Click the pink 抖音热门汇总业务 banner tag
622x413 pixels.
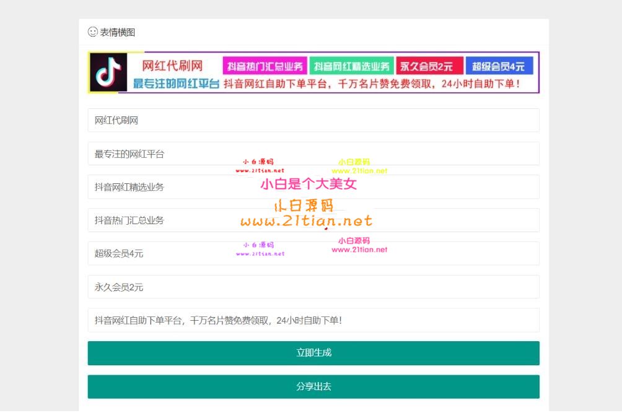265,66
